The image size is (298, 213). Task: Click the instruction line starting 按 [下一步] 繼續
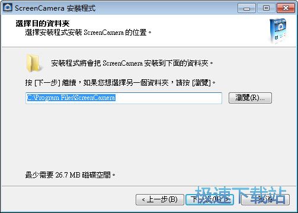pyautogui.click(x=120, y=83)
